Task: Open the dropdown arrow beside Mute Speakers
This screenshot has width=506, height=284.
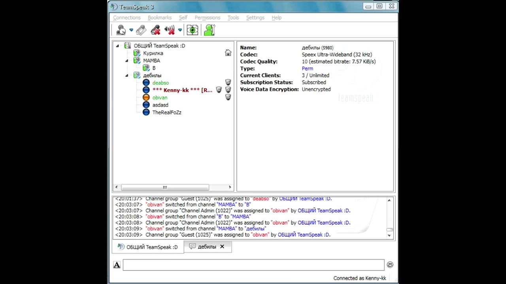Action: click(180, 30)
